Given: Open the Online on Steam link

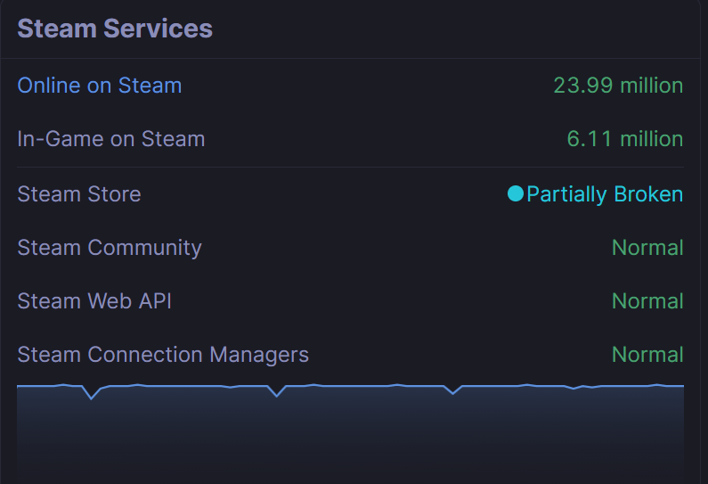Looking at the screenshot, I should pos(99,86).
